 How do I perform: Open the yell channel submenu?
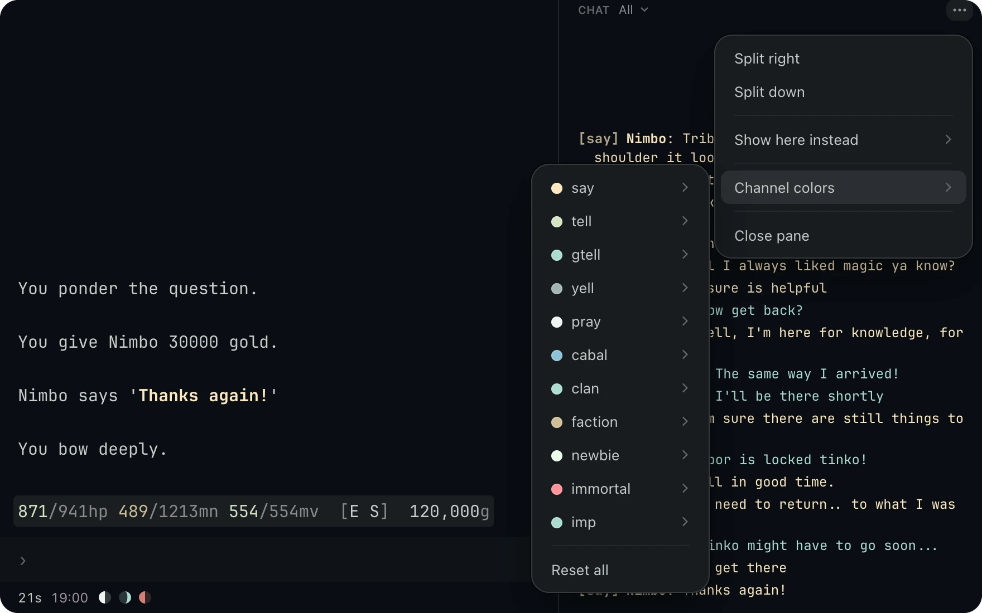[x=620, y=288]
